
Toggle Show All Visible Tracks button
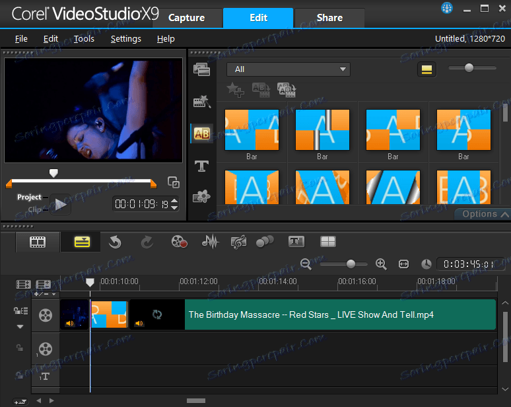23,284
